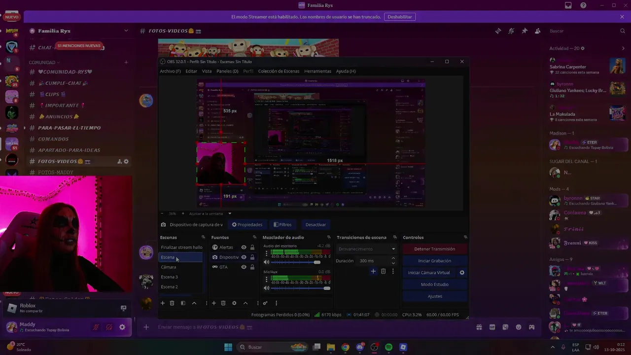Open virtual camera settings gear icon
This screenshot has width=631, height=355.
click(462, 273)
